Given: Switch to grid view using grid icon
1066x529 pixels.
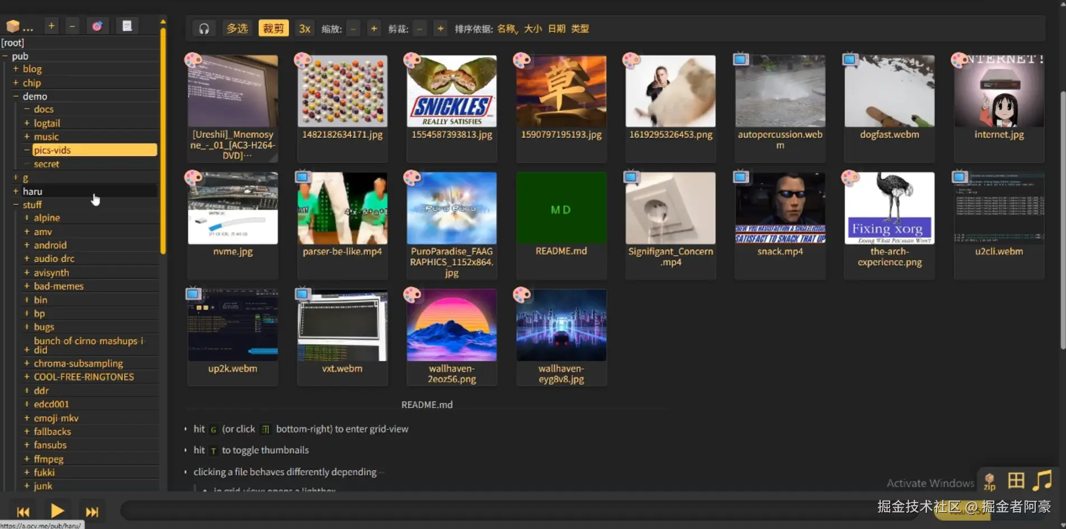Looking at the screenshot, I should coord(1016,481).
